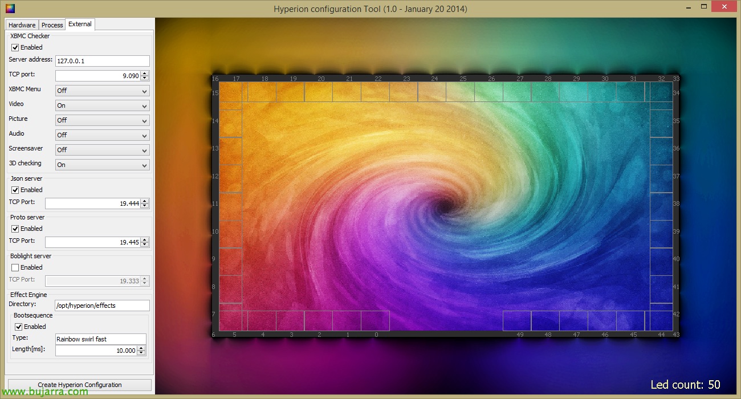Viewport: 741px width, 399px height.
Task: Switch to the Hardware tab
Action: (x=22, y=25)
